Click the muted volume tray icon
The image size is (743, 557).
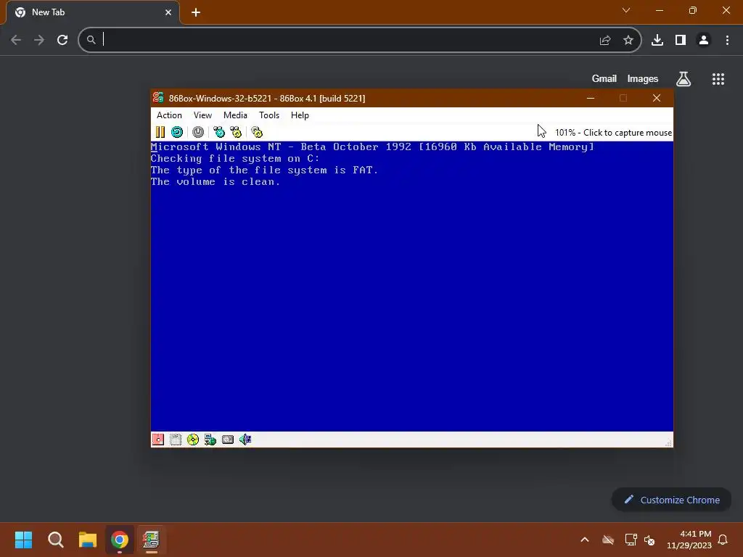click(x=649, y=540)
